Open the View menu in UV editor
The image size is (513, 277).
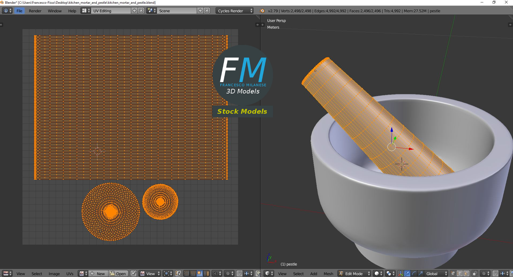21,274
